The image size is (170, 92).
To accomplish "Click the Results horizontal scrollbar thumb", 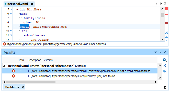I will [x=31, y=82].
